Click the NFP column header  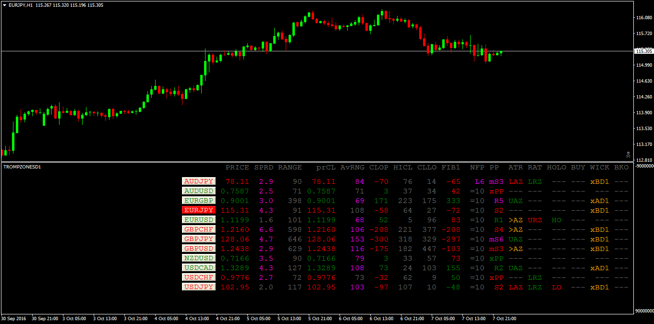point(477,168)
